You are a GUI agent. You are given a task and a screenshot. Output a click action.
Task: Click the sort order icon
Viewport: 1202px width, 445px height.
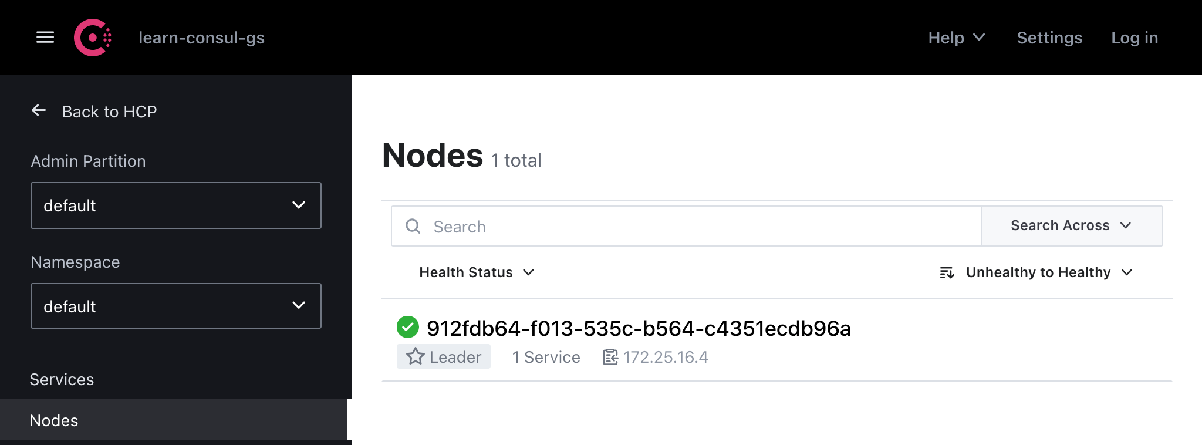[x=947, y=272]
